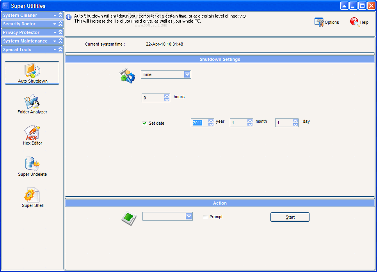
Task: Click the current system time value
Action: tap(164, 44)
